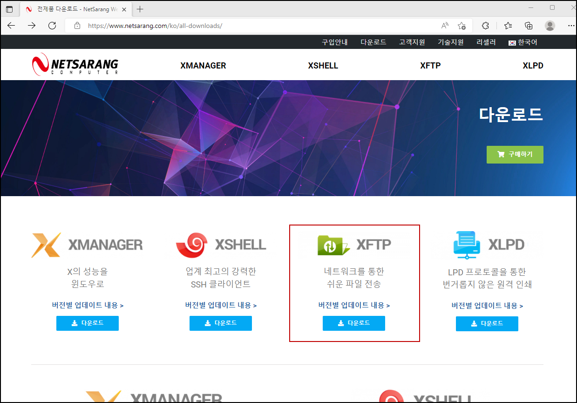
Task: Open XSHELL navigation menu
Action: click(x=323, y=66)
